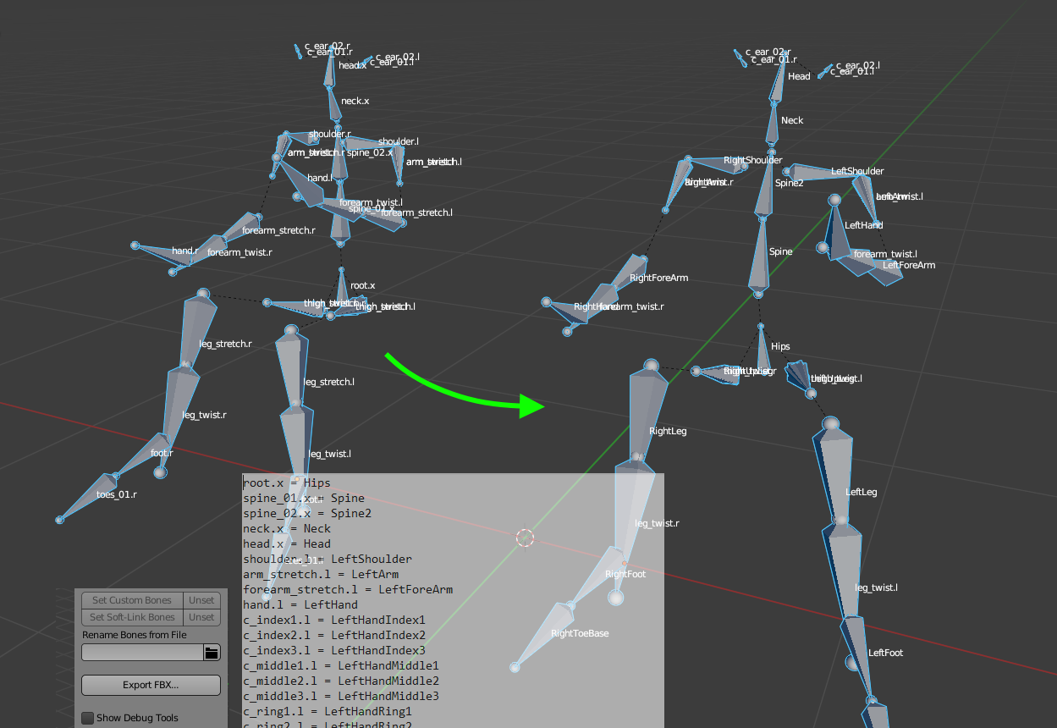Click the foot.r bone label

pyautogui.click(x=162, y=453)
